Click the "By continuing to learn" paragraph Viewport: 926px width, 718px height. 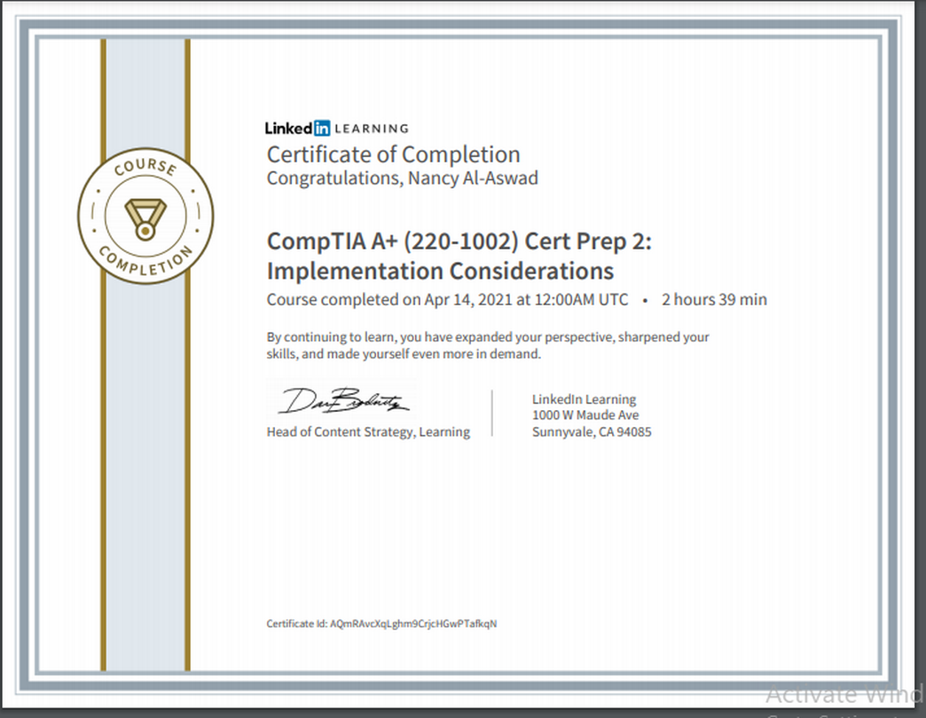pos(488,345)
